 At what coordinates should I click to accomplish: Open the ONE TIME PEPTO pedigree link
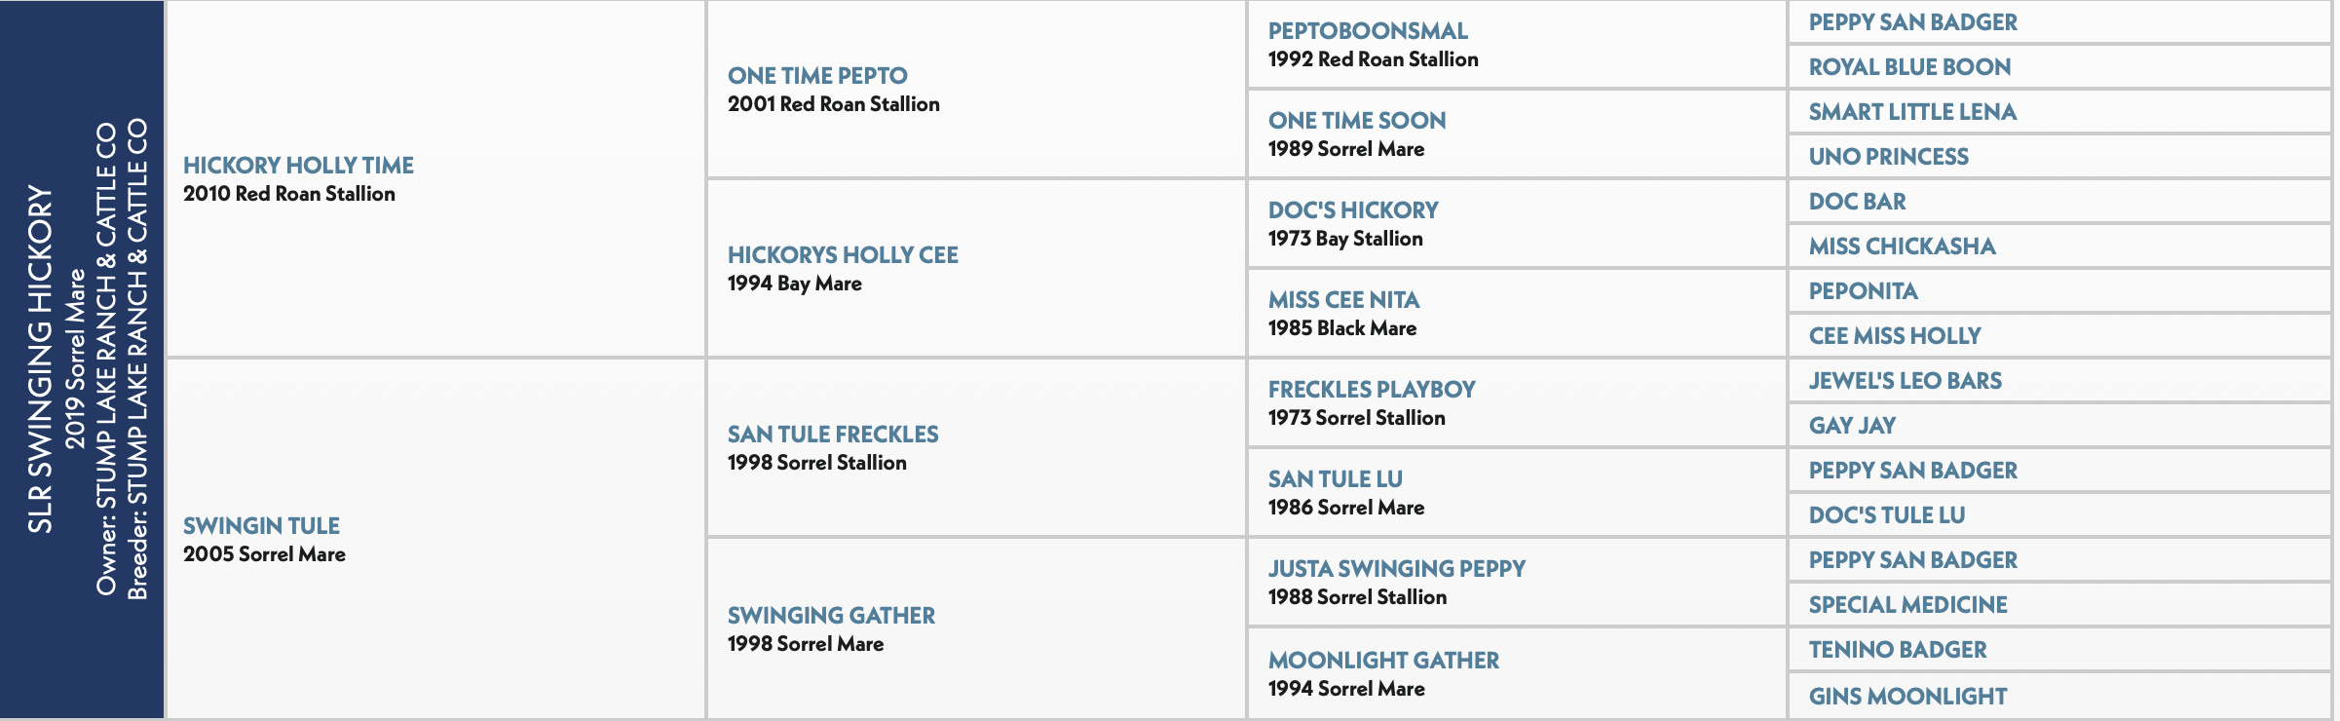(817, 76)
